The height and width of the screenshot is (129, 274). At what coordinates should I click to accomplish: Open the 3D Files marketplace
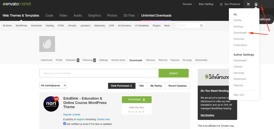pos(129,16)
